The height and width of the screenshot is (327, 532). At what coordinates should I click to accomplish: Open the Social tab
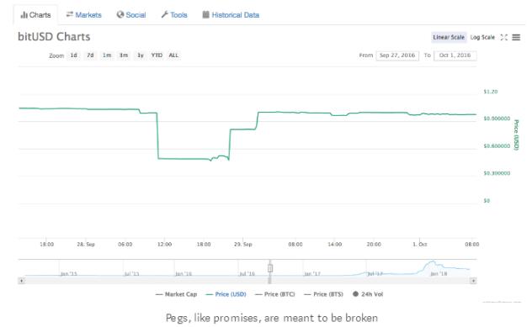click(131, 15)
